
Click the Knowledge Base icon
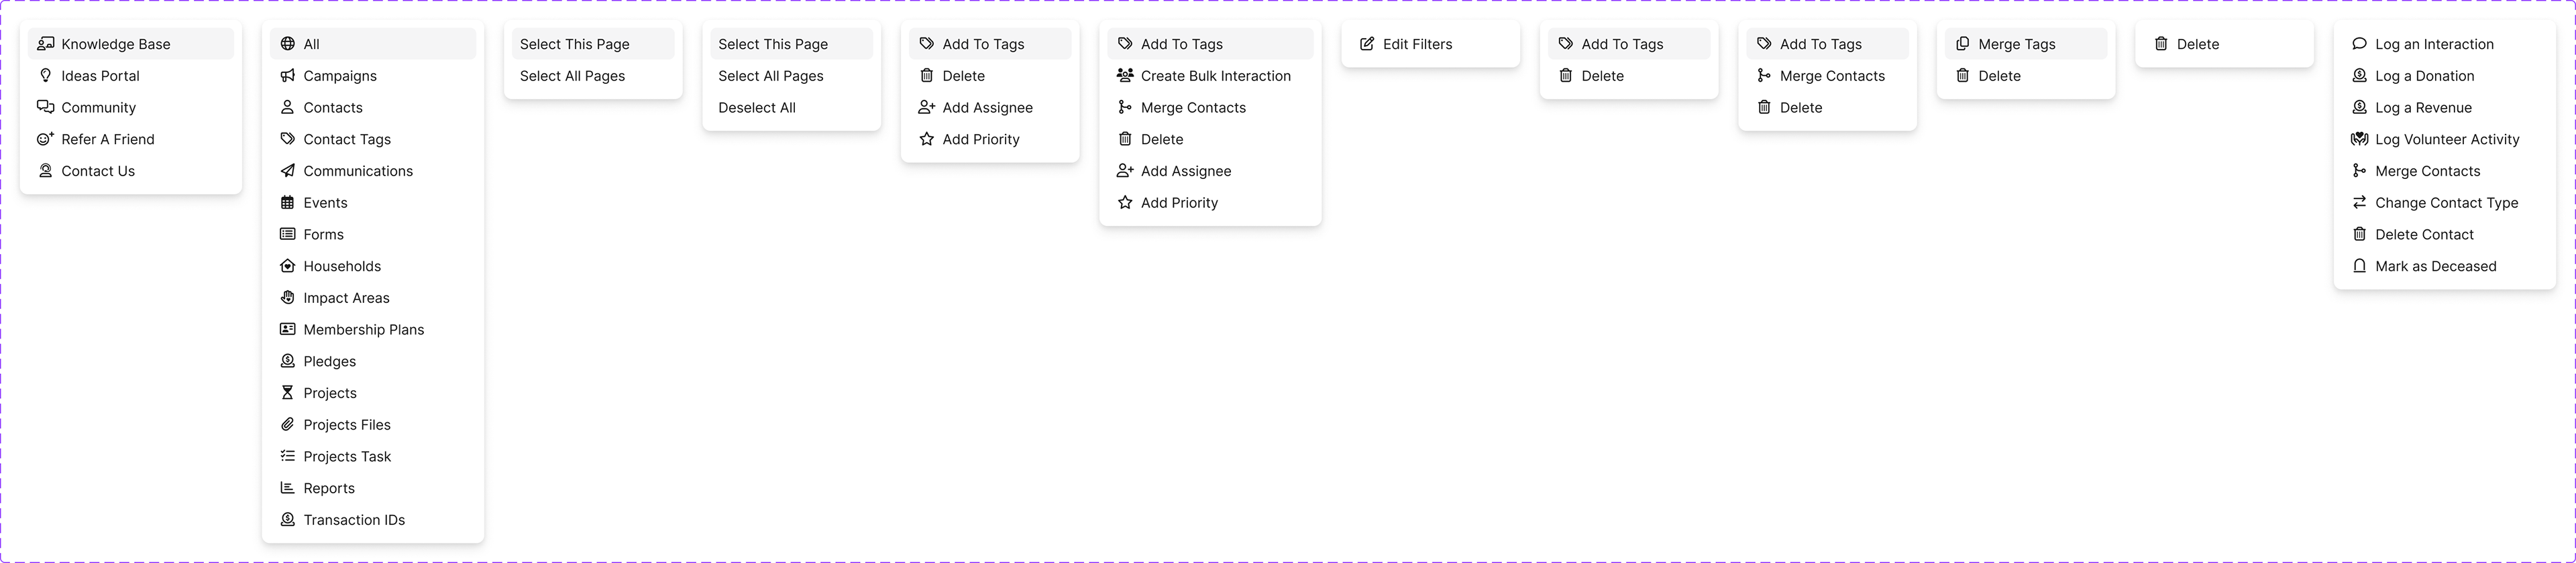coord(45,44)
